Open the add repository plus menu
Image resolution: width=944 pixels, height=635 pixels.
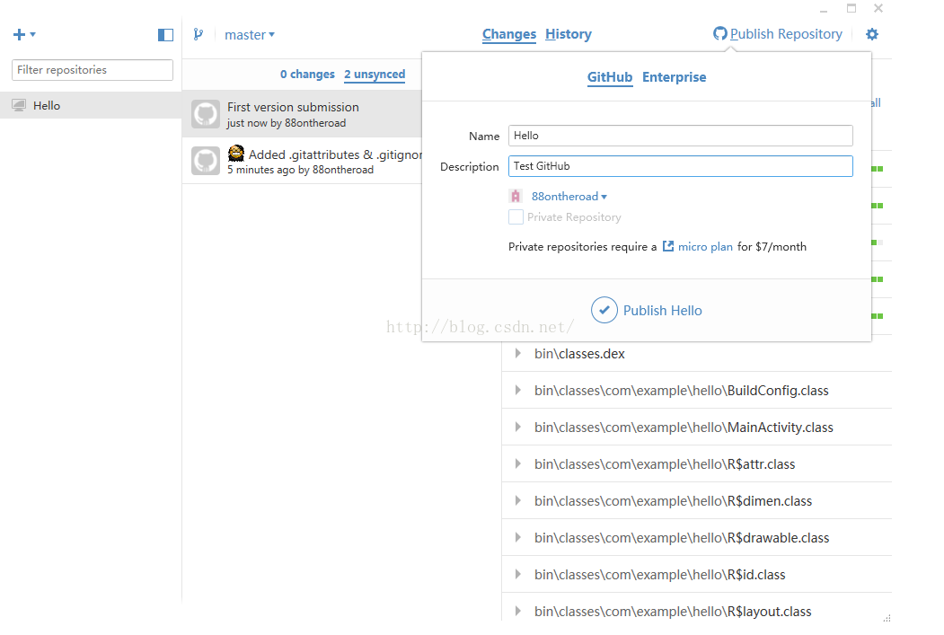tap(24, 34)
